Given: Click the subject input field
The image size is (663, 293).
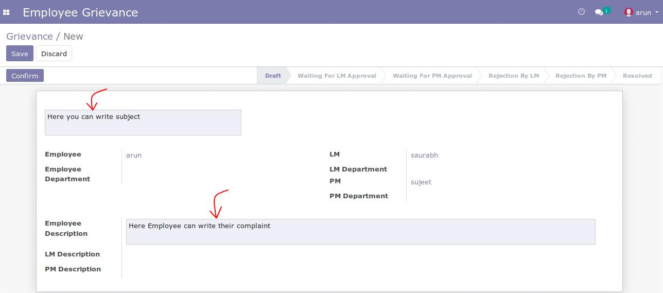Looking at the screenshot, I should coord(143,123).
